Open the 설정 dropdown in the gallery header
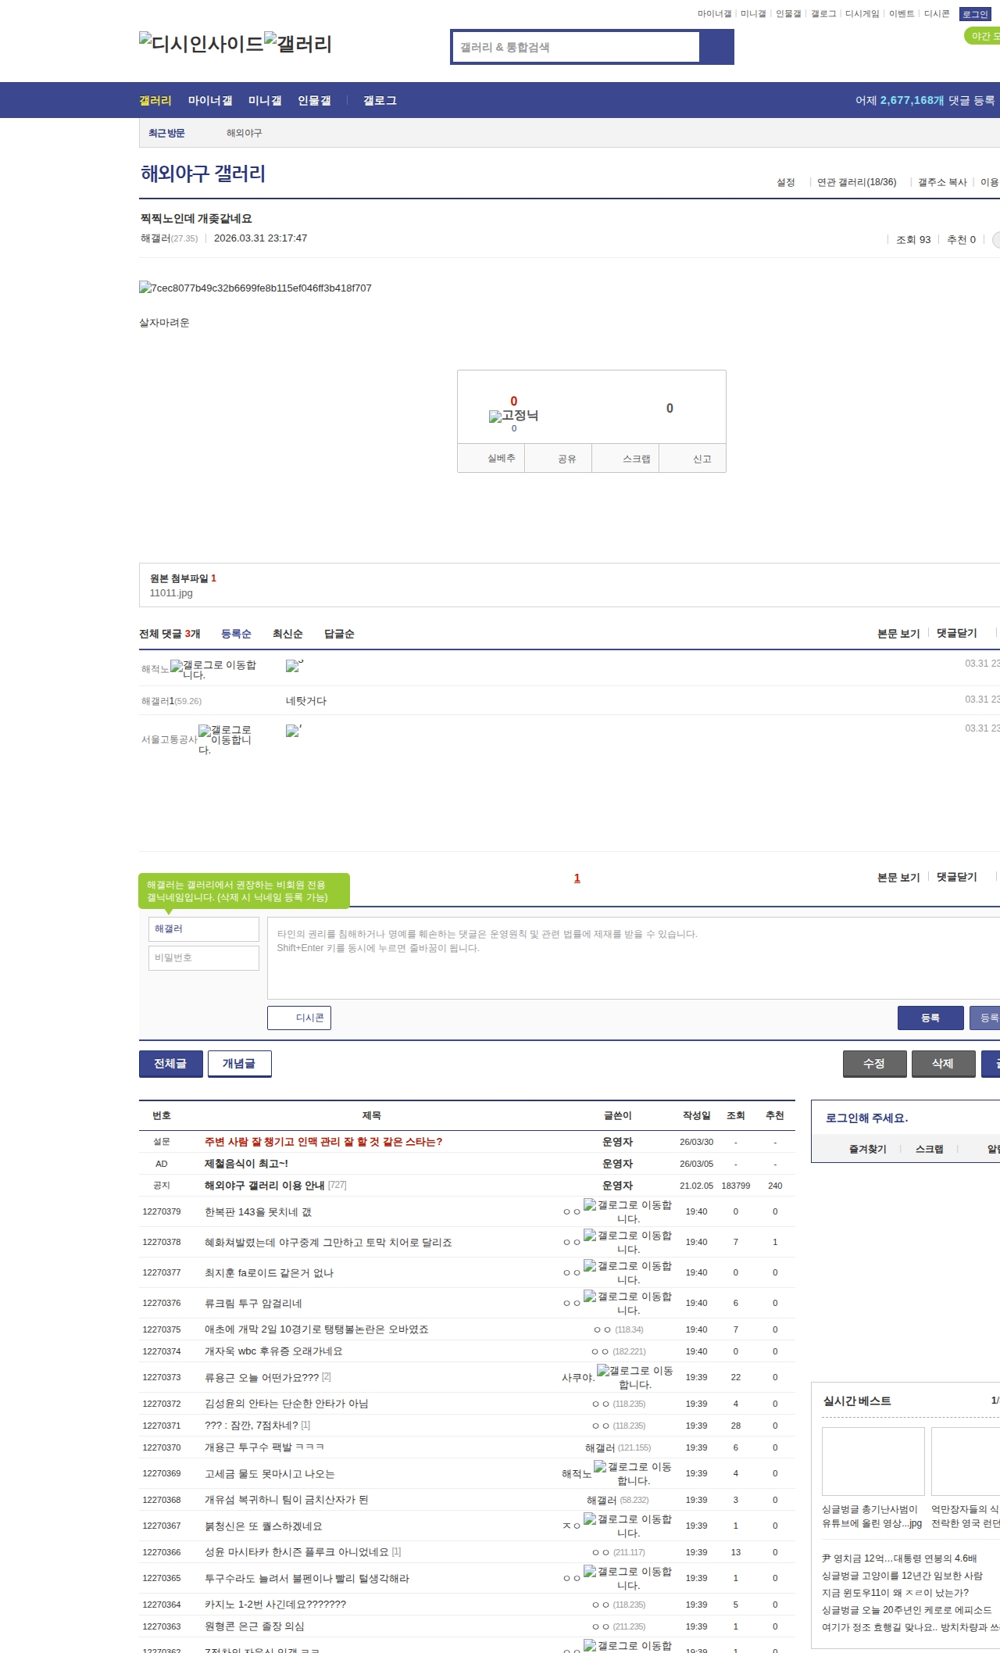Viewport: 1000px width, 1653px height. 786,182
